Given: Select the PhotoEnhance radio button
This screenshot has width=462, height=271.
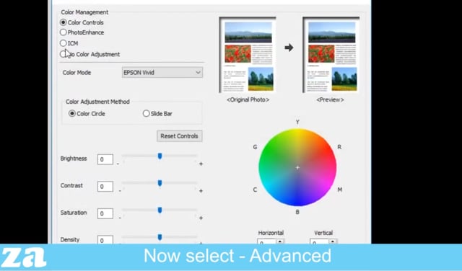Looking at the screenshot, I should (x=63, y=32).
